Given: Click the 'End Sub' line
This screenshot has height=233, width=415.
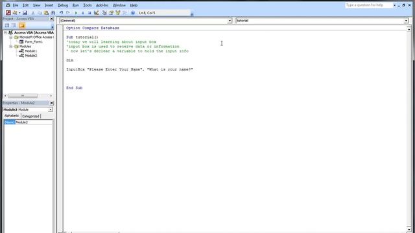Looking at the screenshot, I should point(75,88).
